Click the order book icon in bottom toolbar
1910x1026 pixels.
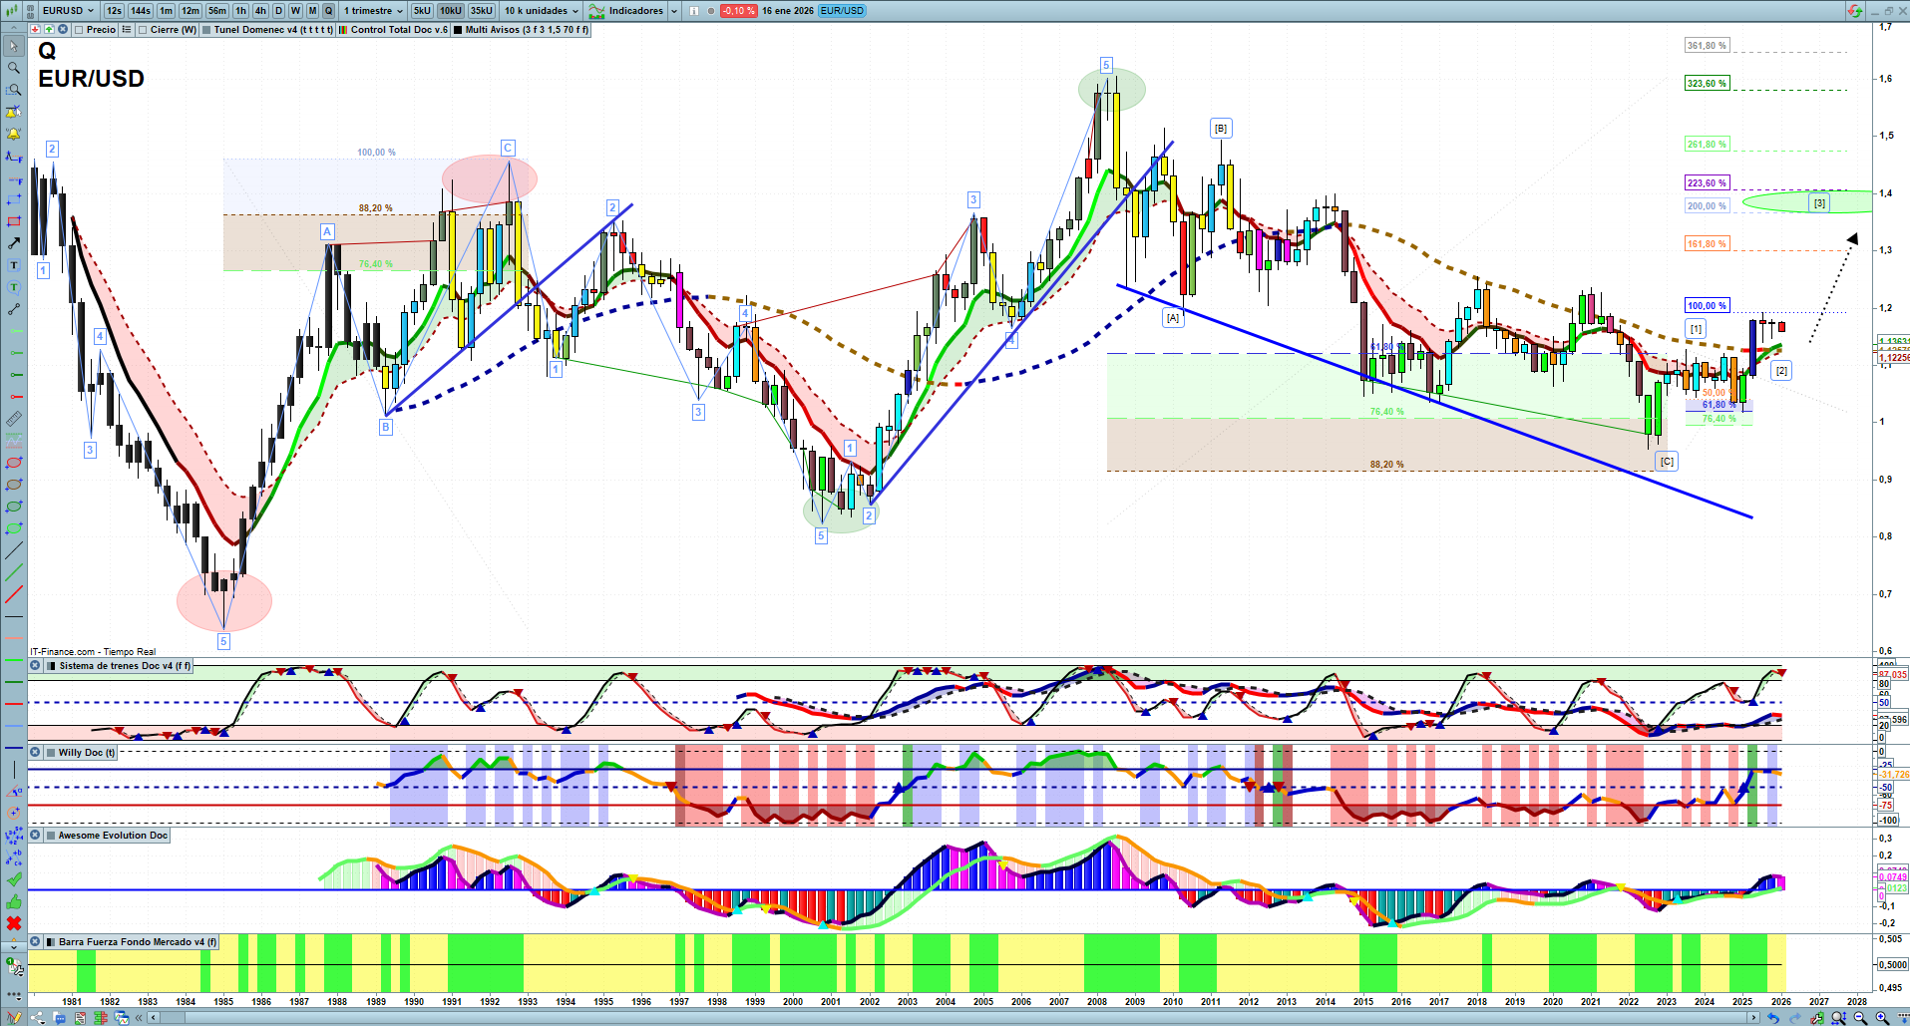[101, 1018]
